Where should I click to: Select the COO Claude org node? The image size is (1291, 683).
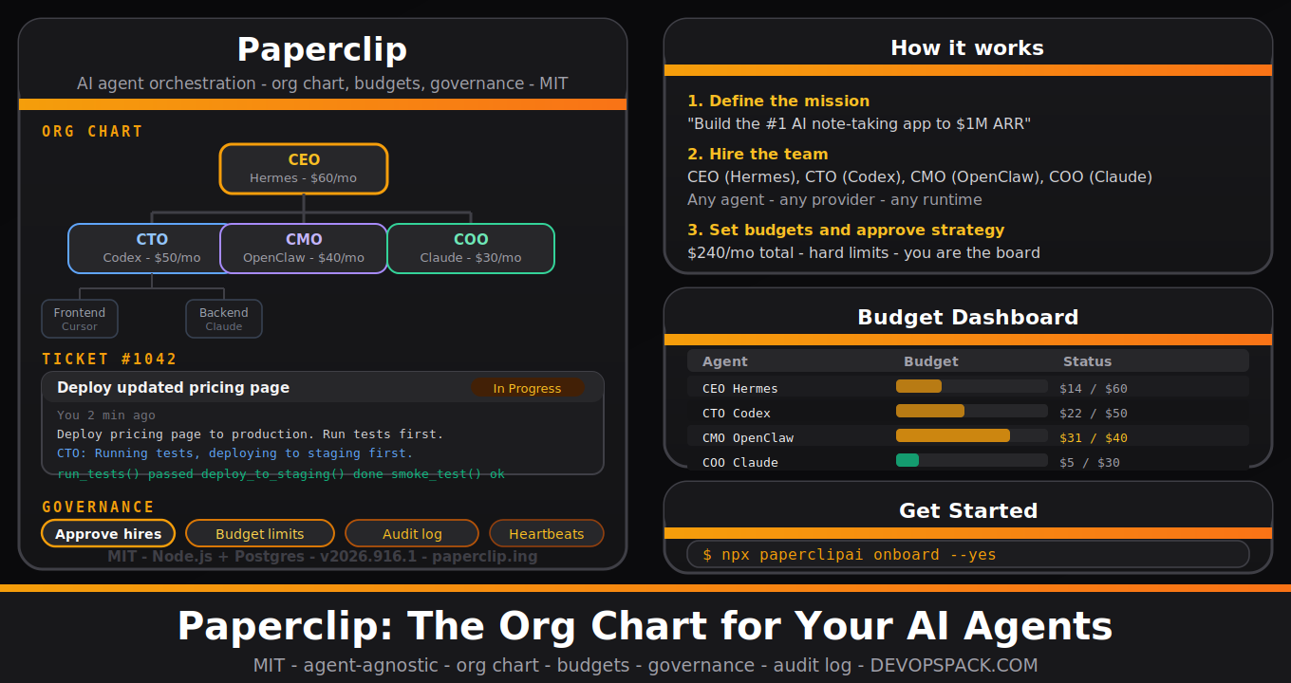pos(471,249)
